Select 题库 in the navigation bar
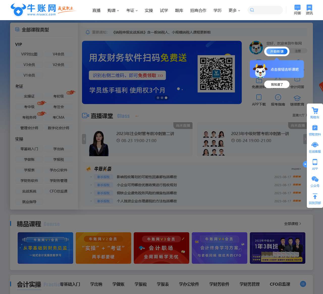323x294 pixels. (179, 11)
